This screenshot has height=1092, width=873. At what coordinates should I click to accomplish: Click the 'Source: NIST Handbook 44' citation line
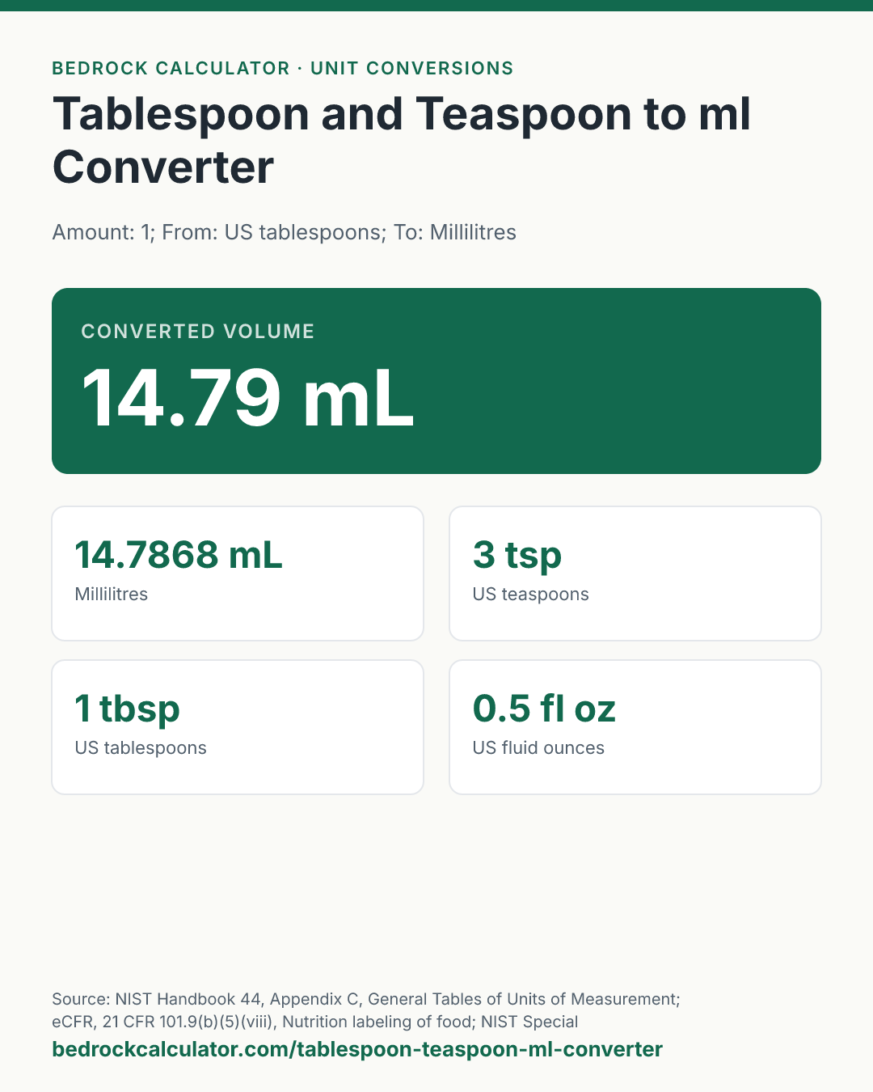366,999
